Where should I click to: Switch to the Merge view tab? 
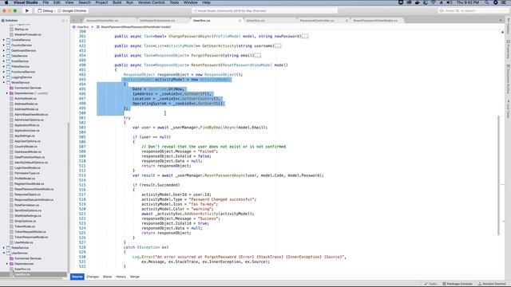(135, 277)
